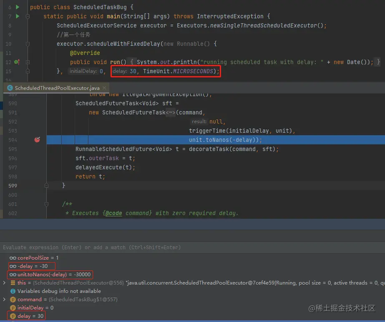Select watch row corePoolSize = 1

[x=193, y=258]
